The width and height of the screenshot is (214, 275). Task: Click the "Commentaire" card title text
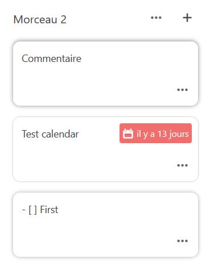tap(51, 59)
